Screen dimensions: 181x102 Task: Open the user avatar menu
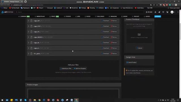(173, 12)
